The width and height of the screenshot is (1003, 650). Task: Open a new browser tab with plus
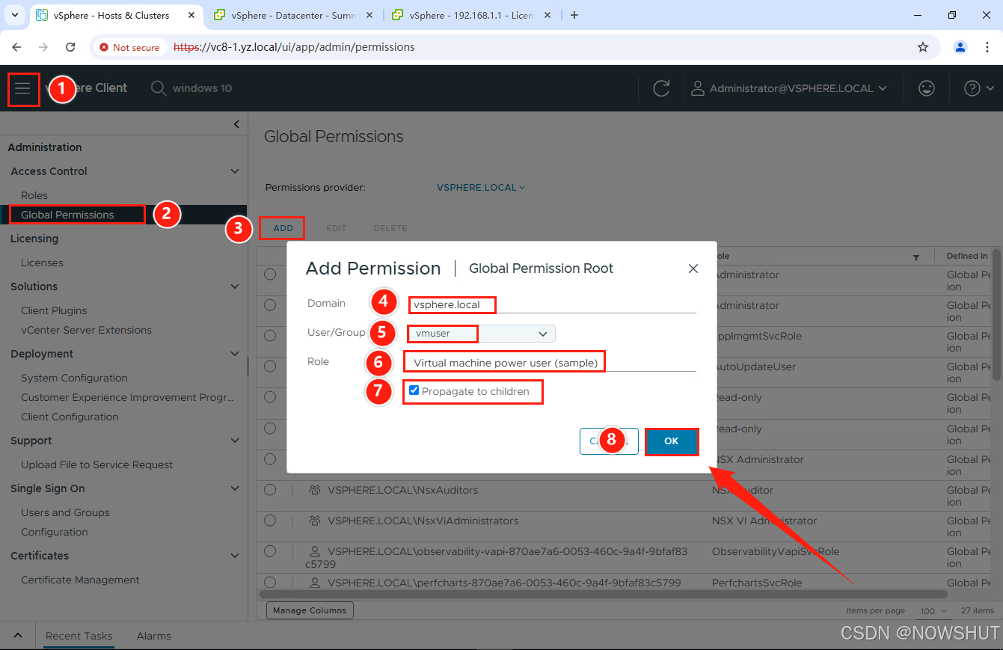574,15
